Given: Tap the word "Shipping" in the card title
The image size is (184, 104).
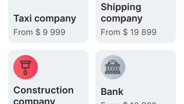Looking at the screenshot, I should [121, 7].
